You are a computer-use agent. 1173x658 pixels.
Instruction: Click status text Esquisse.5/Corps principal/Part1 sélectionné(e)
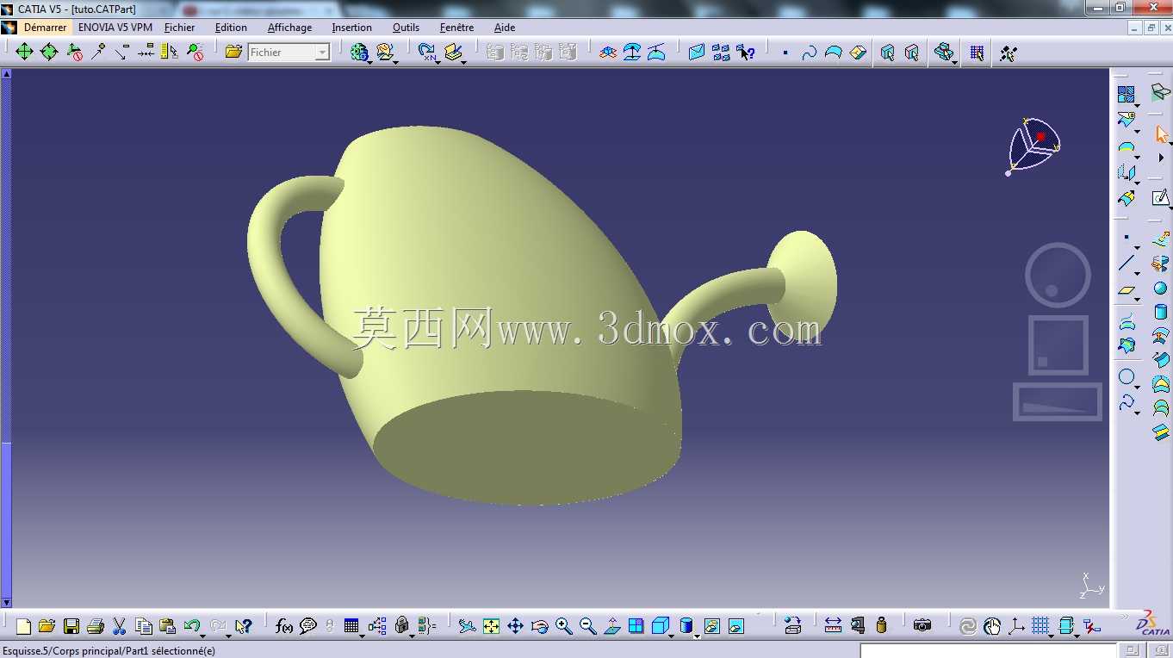click(x=109, y=650)
